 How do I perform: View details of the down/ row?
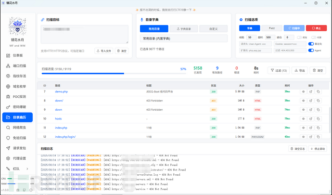tap(303, 101)
